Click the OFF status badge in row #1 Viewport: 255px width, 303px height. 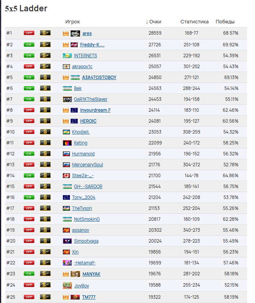tap(29, 33)
